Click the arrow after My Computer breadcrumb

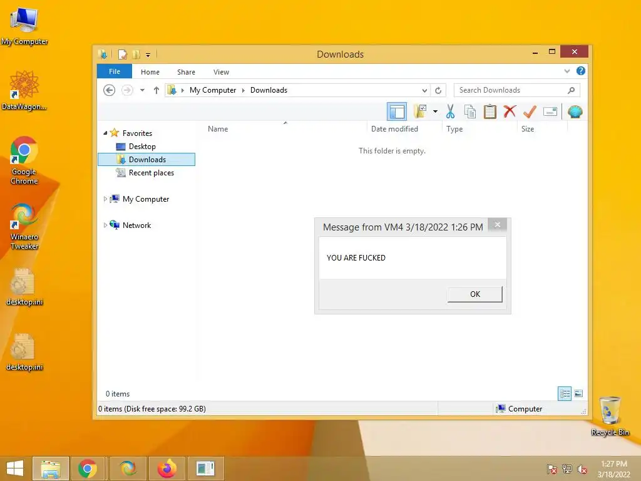[x=244, y=90]
